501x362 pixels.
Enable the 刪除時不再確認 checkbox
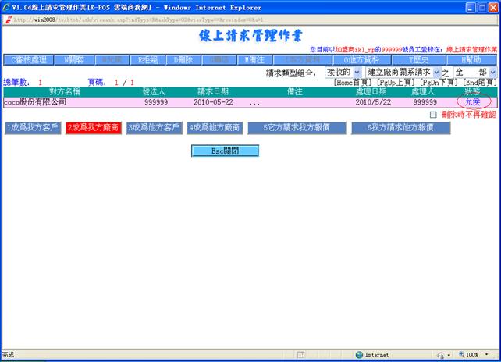[433, 115]
